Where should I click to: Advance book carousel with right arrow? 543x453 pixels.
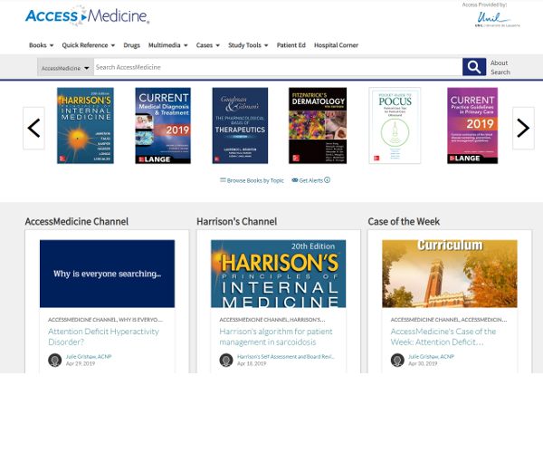523,129
